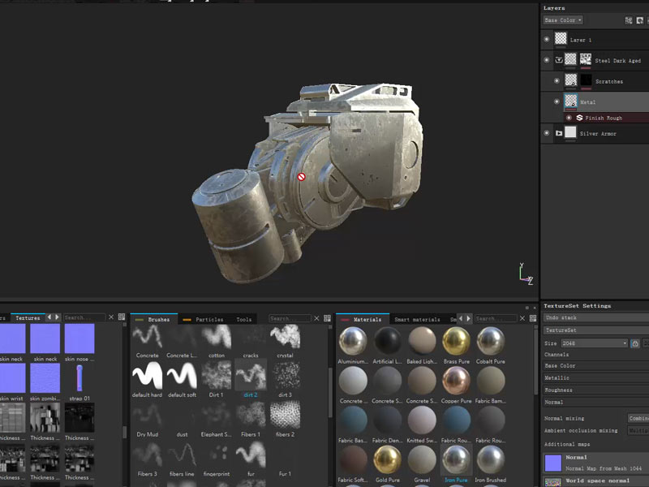
Task: Click the add mask icon in Layers toolbar
Action: point(639,20)
